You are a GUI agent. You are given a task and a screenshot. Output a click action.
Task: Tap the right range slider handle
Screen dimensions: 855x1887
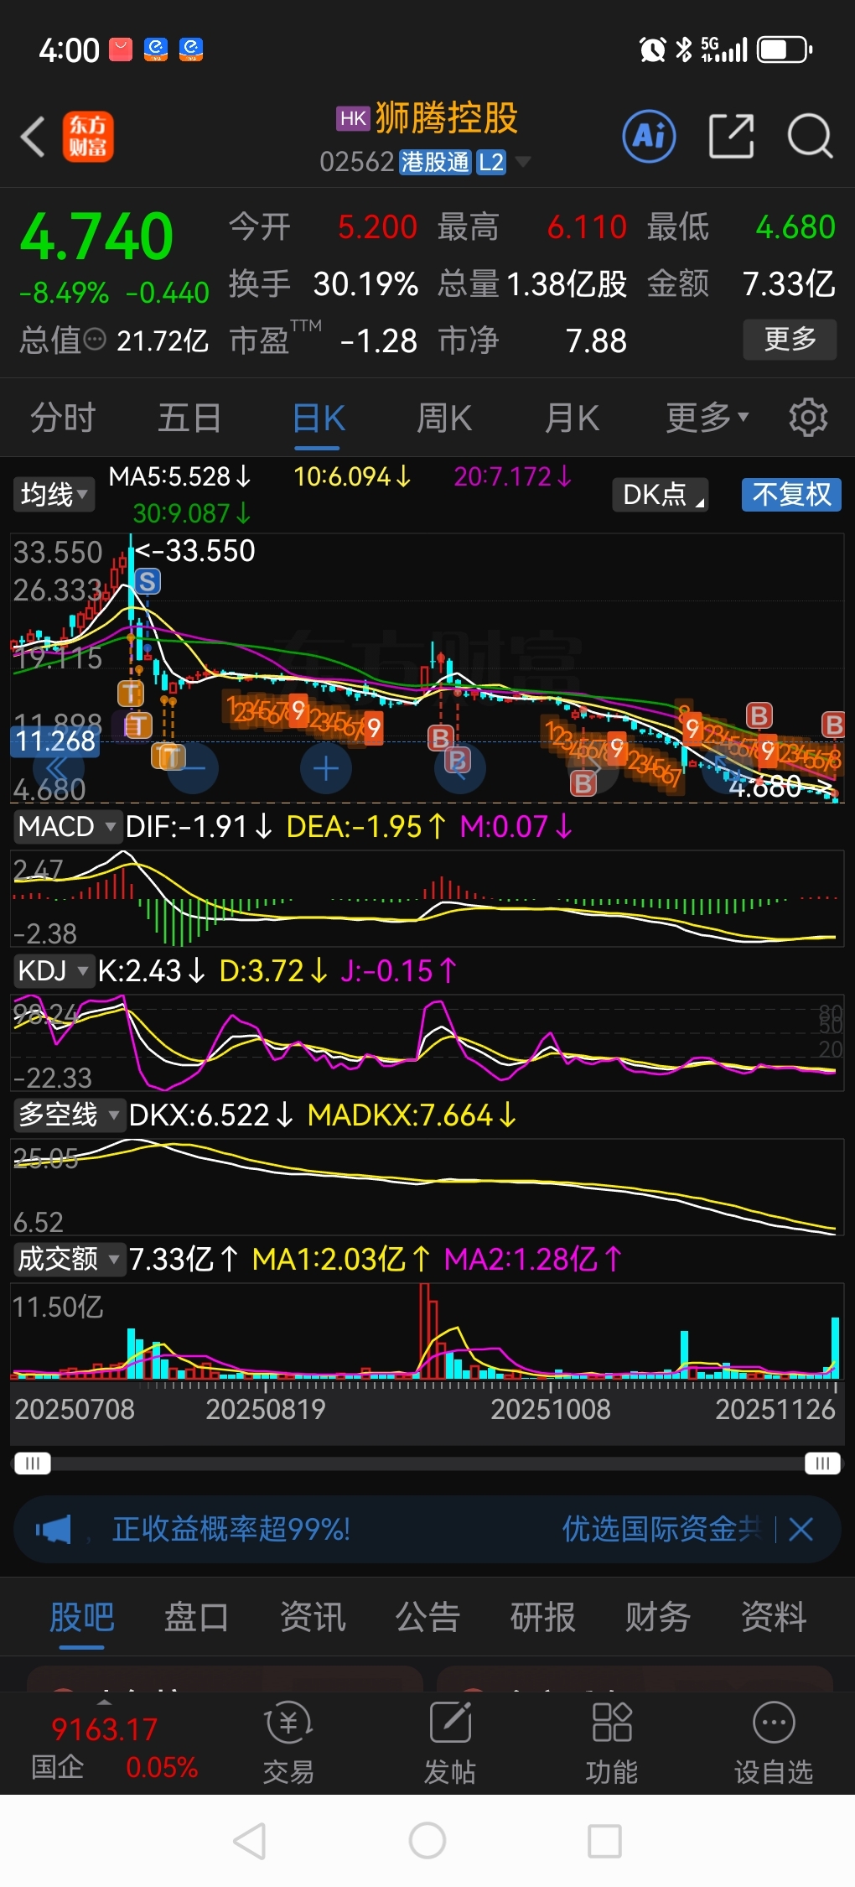click(x=822, y=1463)
